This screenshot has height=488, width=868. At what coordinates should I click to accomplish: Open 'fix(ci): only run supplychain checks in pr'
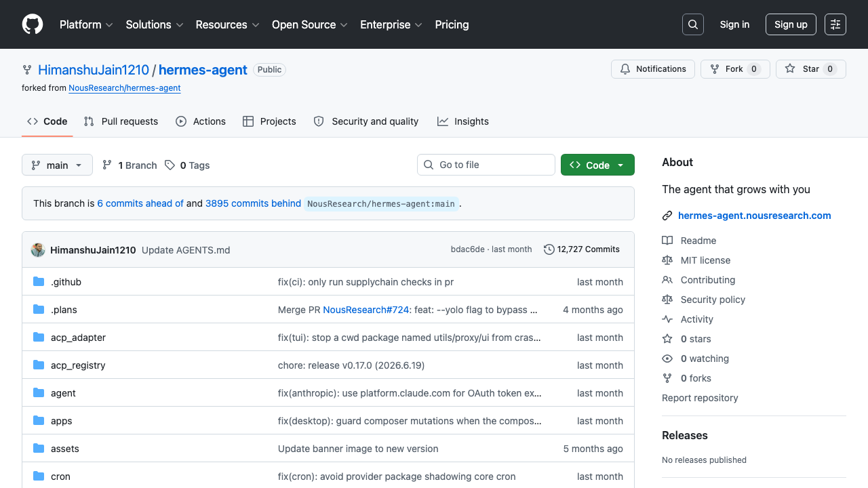[366, 282]
